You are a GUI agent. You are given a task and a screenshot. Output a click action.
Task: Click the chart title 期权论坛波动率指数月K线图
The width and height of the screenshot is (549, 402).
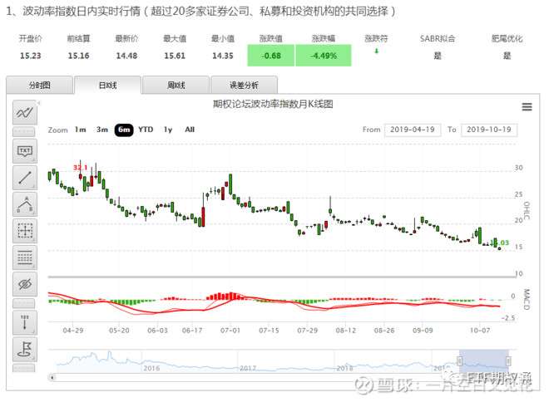pos(273,104)
